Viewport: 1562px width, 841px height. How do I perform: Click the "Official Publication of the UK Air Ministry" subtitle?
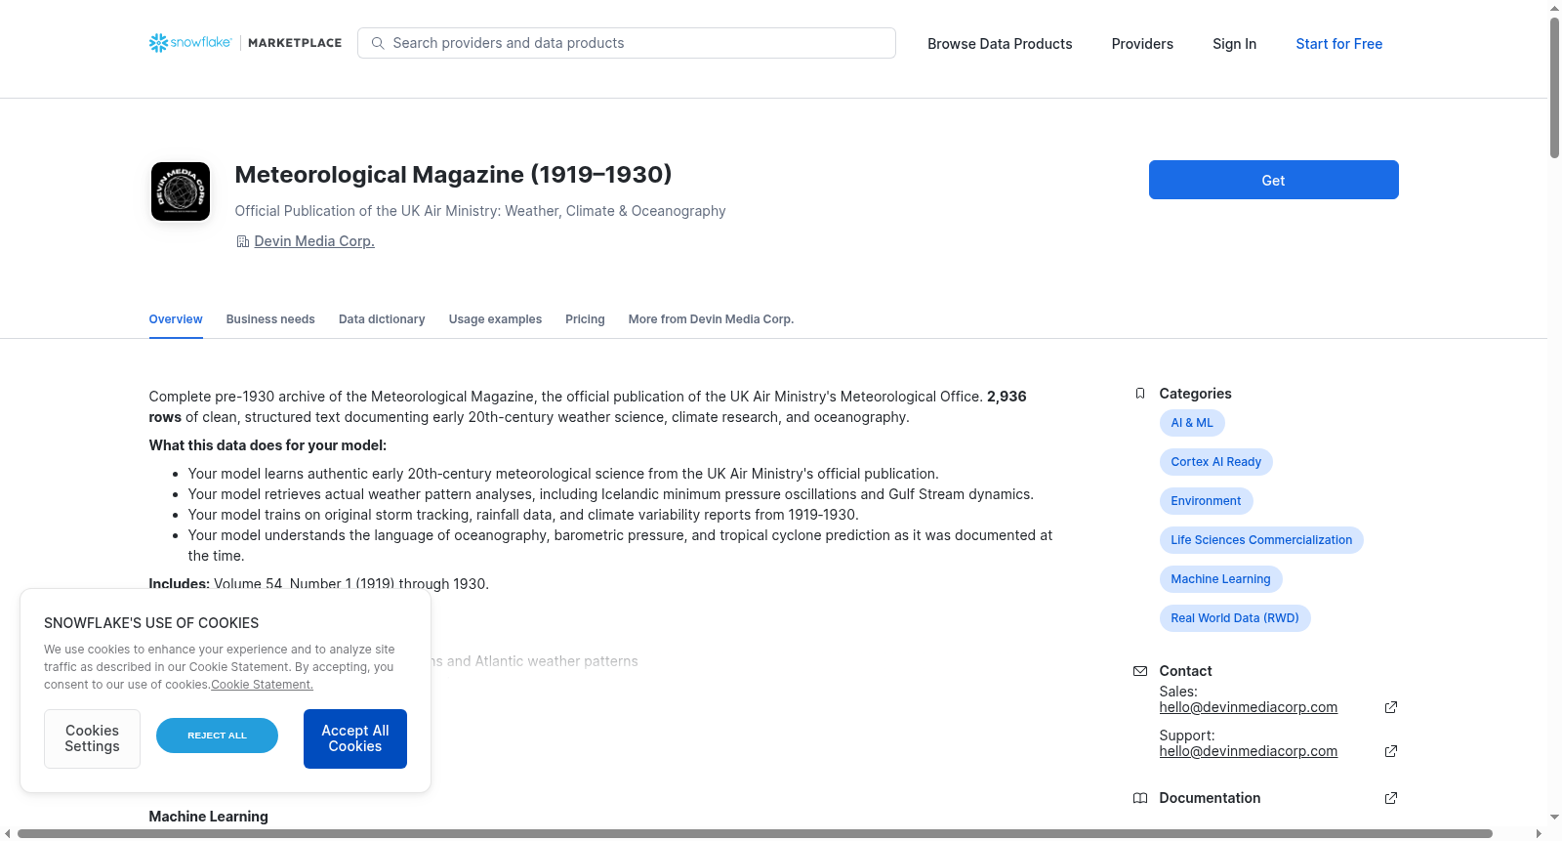[x=480, y=211]
